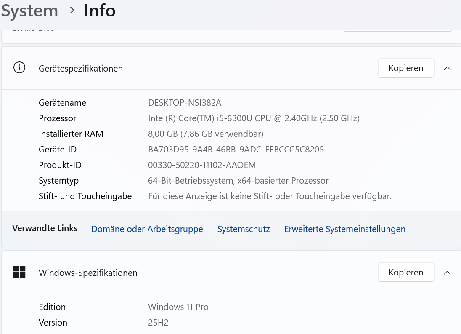Click the Info breadcrumb title

pyautogui.click(x=100, y=11)
